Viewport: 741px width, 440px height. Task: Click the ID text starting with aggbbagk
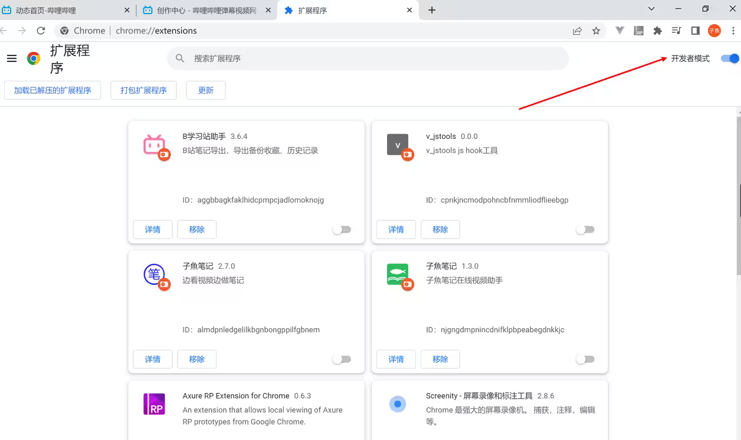[253, 200]
